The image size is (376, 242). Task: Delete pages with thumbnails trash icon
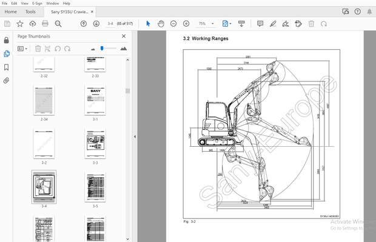point(38,49)
